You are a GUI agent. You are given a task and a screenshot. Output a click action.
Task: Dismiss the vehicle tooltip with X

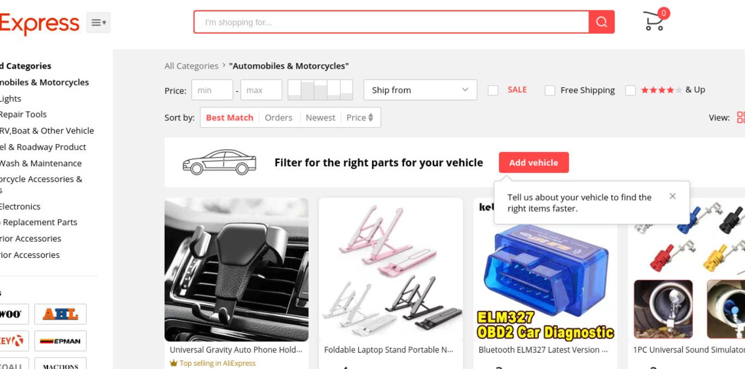672,196
